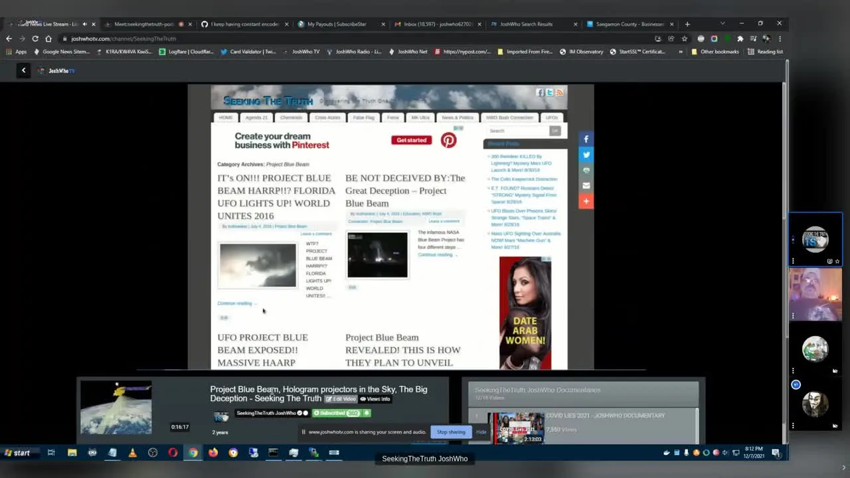Screen dimensions: 850x478
Task: Open Other bookmarks folder
Action: point(715,52)
